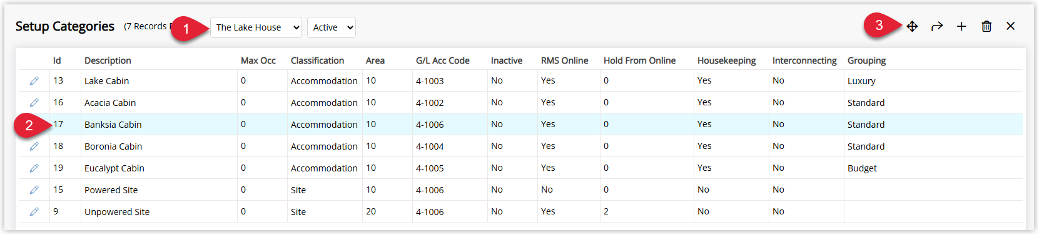
Task: Click RMS Online No in Powered Site row
Action: coord(547,190)
